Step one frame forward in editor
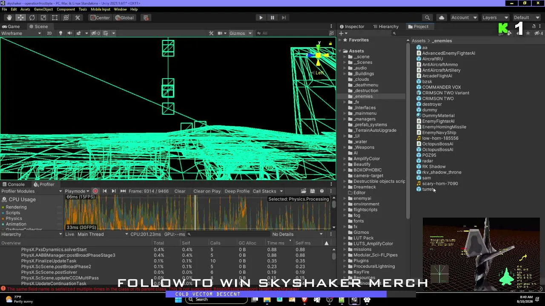 284,17
